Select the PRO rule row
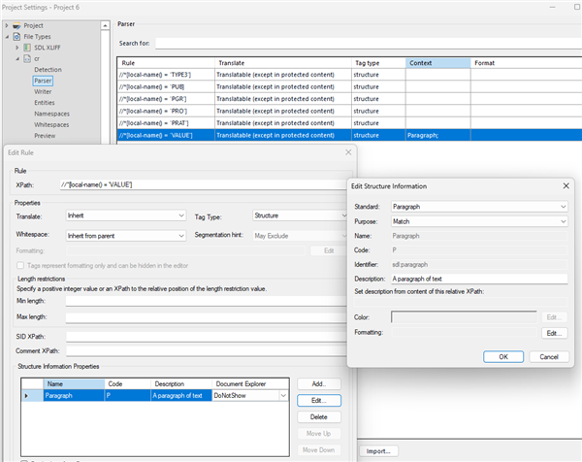The image size is (582, 462). tap(349, 111)
